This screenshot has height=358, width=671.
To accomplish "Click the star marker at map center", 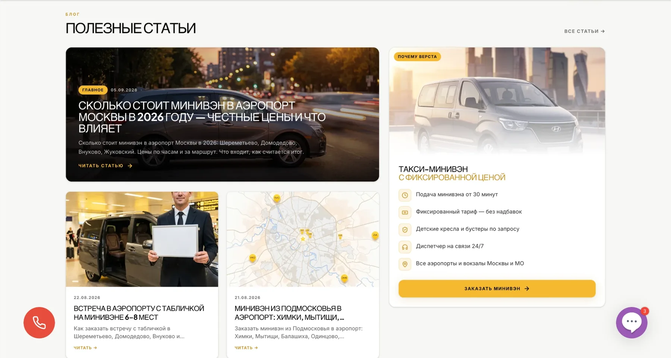I will pyautogui.click(x=303, y=239).
